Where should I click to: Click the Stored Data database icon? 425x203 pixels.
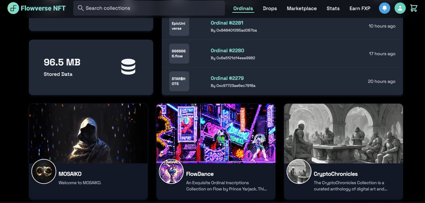(x=128, y=67)
